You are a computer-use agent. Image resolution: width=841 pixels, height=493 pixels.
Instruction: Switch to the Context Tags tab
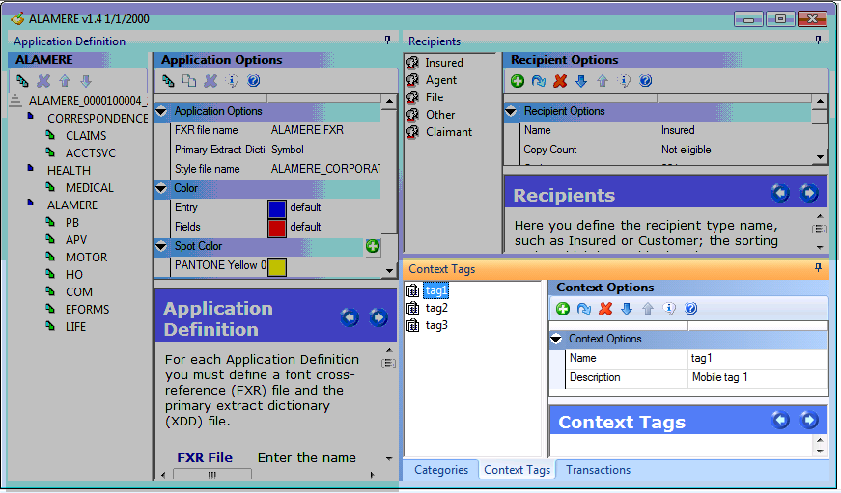point(517,470)
